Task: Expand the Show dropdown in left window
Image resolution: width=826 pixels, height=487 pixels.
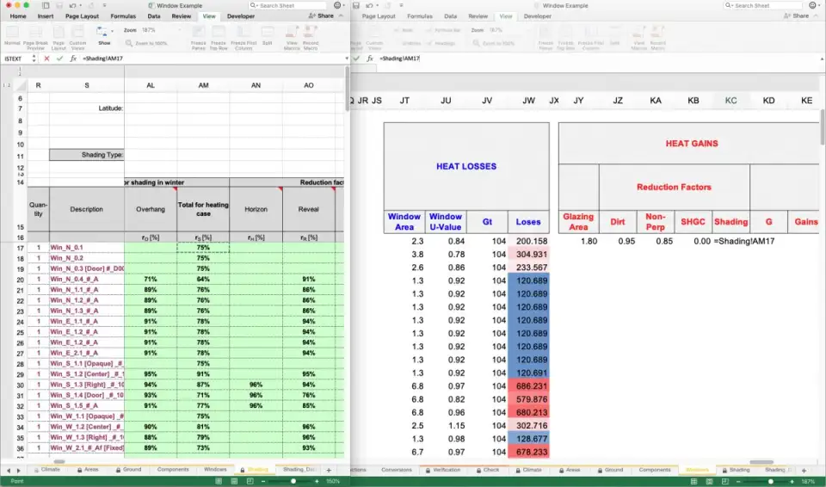Action: [x=104, y=35]
